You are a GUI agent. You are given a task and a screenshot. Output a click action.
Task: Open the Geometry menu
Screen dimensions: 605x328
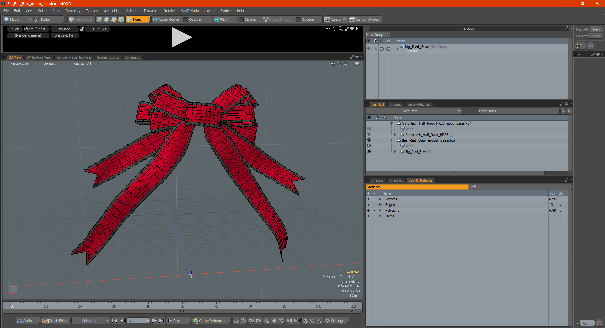(73, 11)
